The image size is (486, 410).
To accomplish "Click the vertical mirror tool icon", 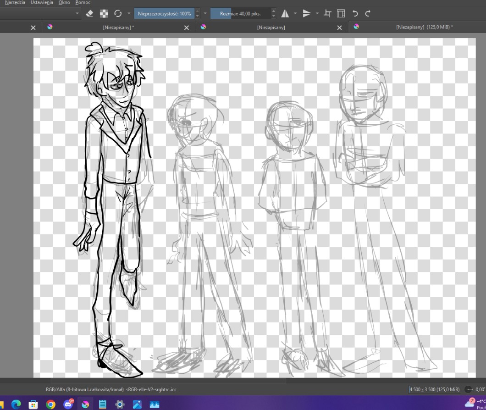I will (x=307, y=14).
